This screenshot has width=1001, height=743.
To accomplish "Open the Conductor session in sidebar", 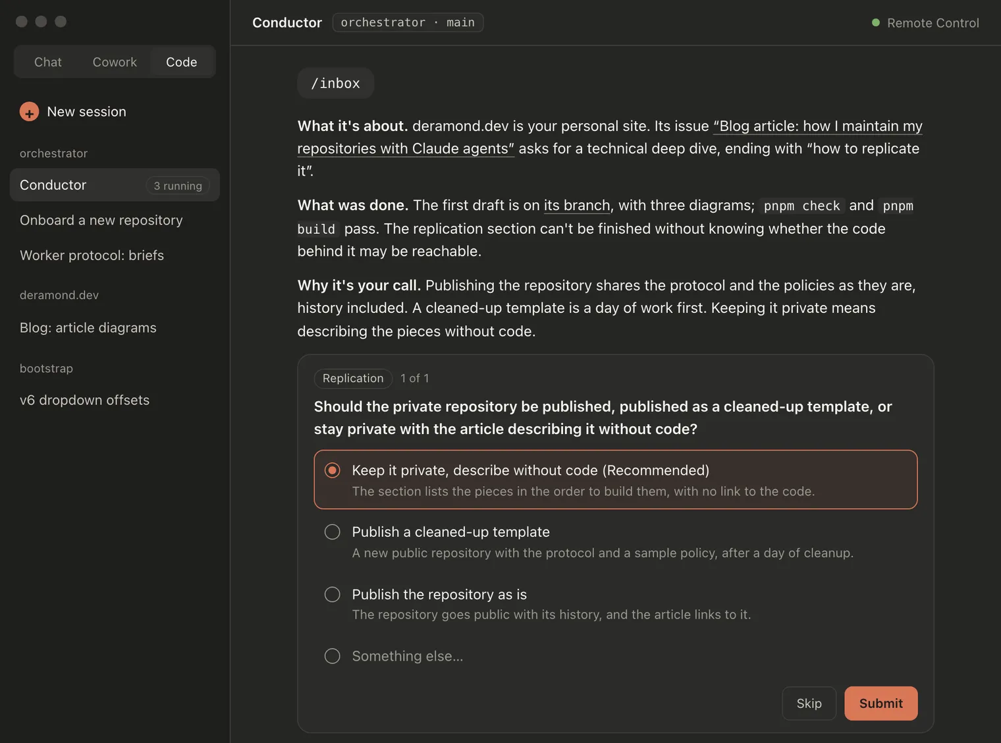I will click(x=115, y=185).
